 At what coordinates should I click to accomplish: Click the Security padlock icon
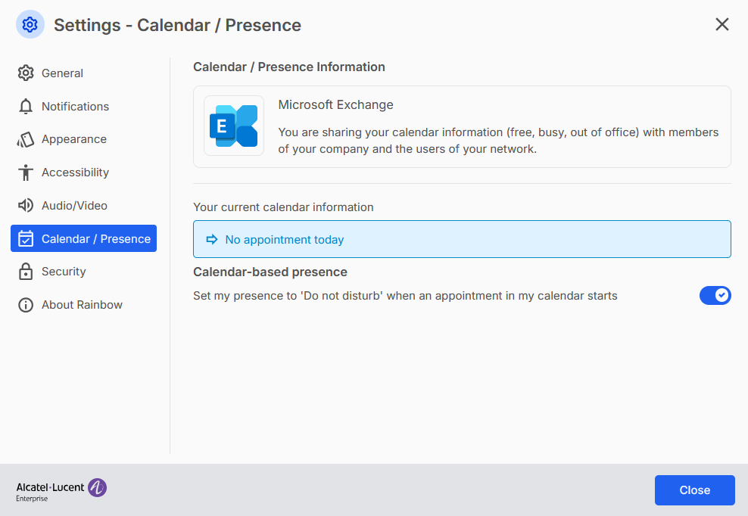(26, 272)
